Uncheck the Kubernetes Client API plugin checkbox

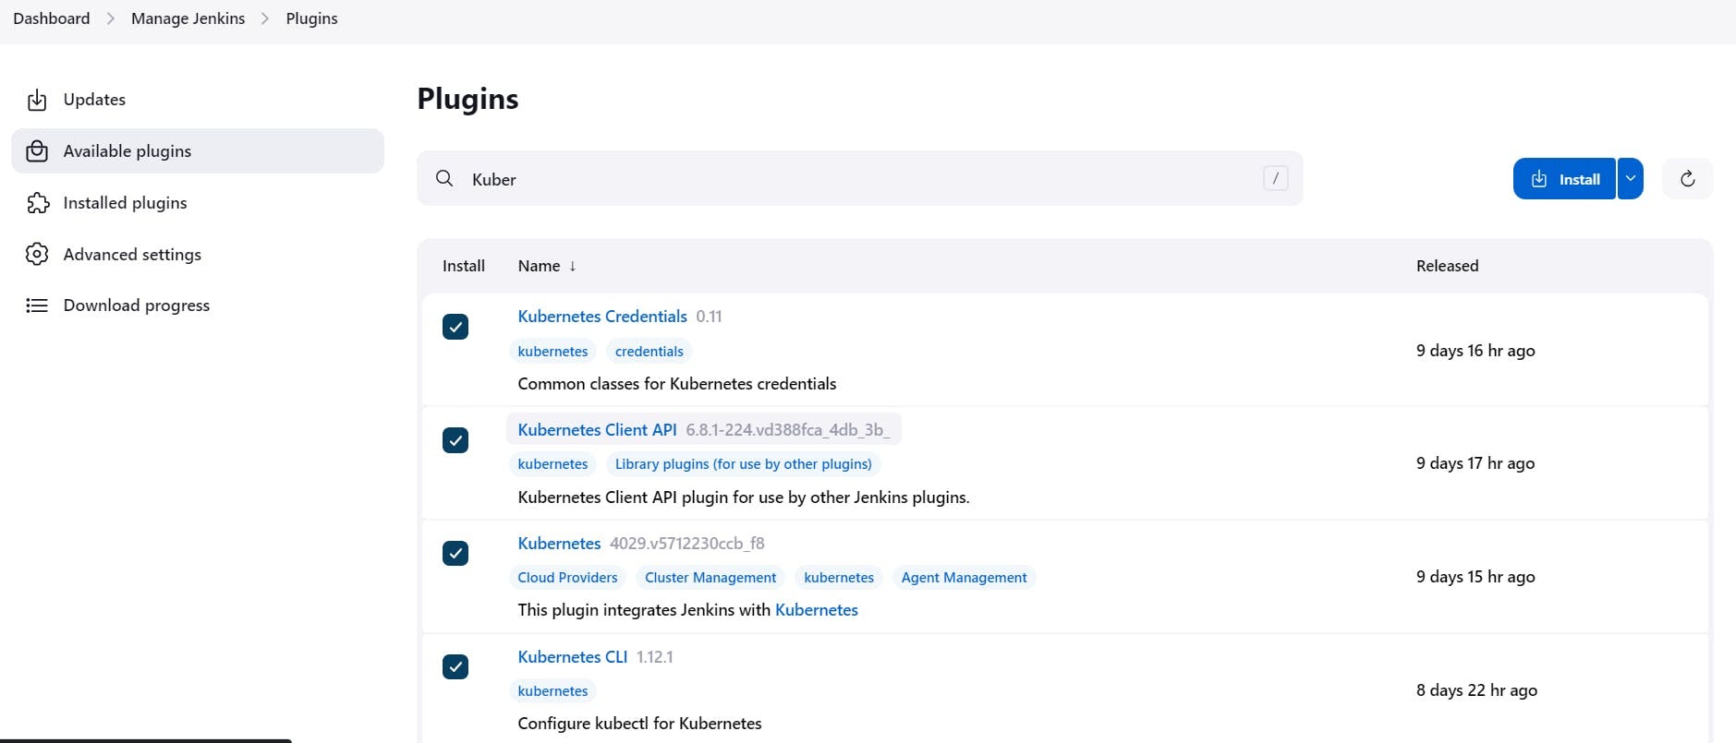[455, 440]
